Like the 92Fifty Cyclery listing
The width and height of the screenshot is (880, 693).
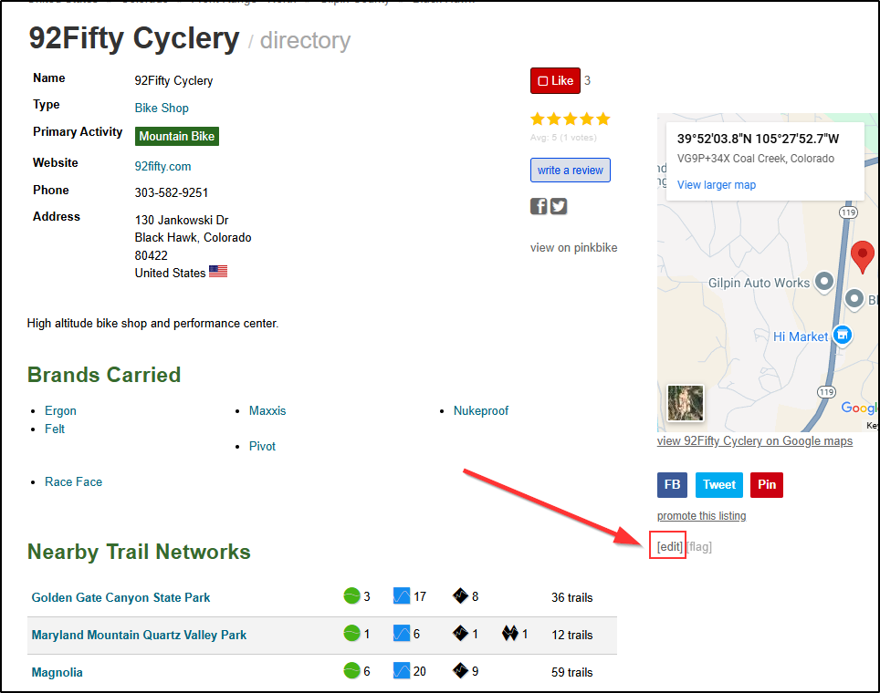coord(555,81)
